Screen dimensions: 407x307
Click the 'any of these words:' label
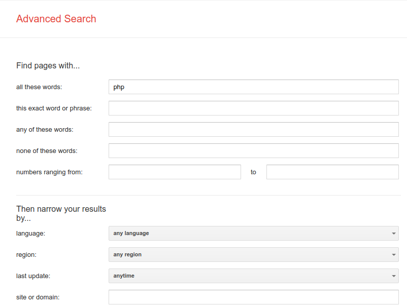45,130
